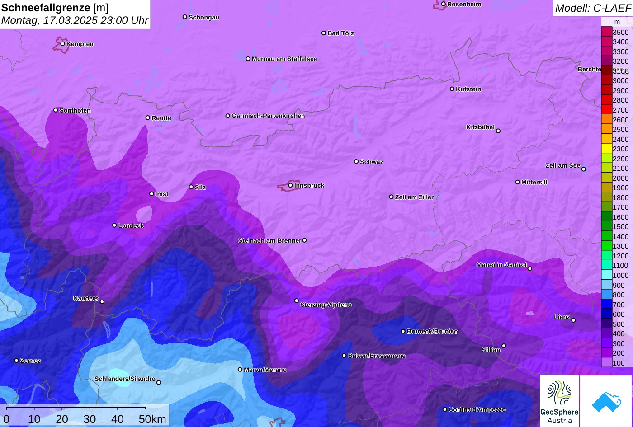
Task: Select the Mittersill marker dot
Action: (x=518, y=182)
